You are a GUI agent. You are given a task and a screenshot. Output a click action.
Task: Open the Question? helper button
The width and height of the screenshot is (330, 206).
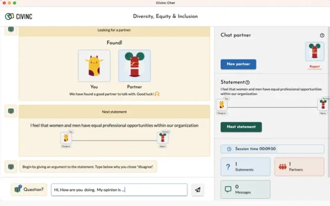(x=29, y=190)
